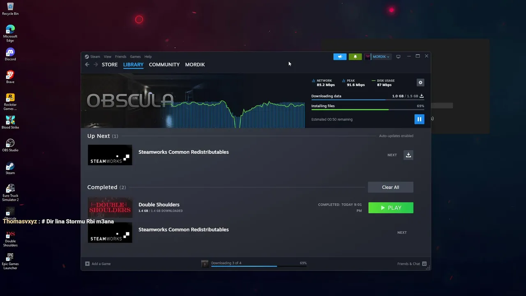Open the Steam menu
This screenshot has width=526, height=296.
tap(95, 57)
